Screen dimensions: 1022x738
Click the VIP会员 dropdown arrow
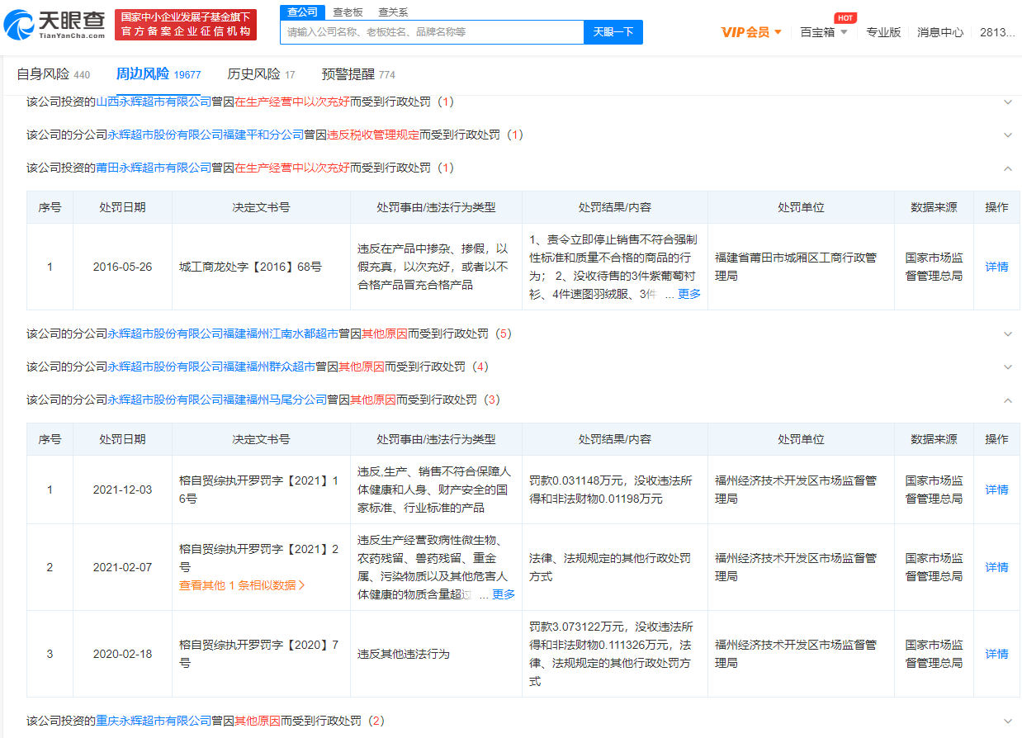click(x=778, y=33)
